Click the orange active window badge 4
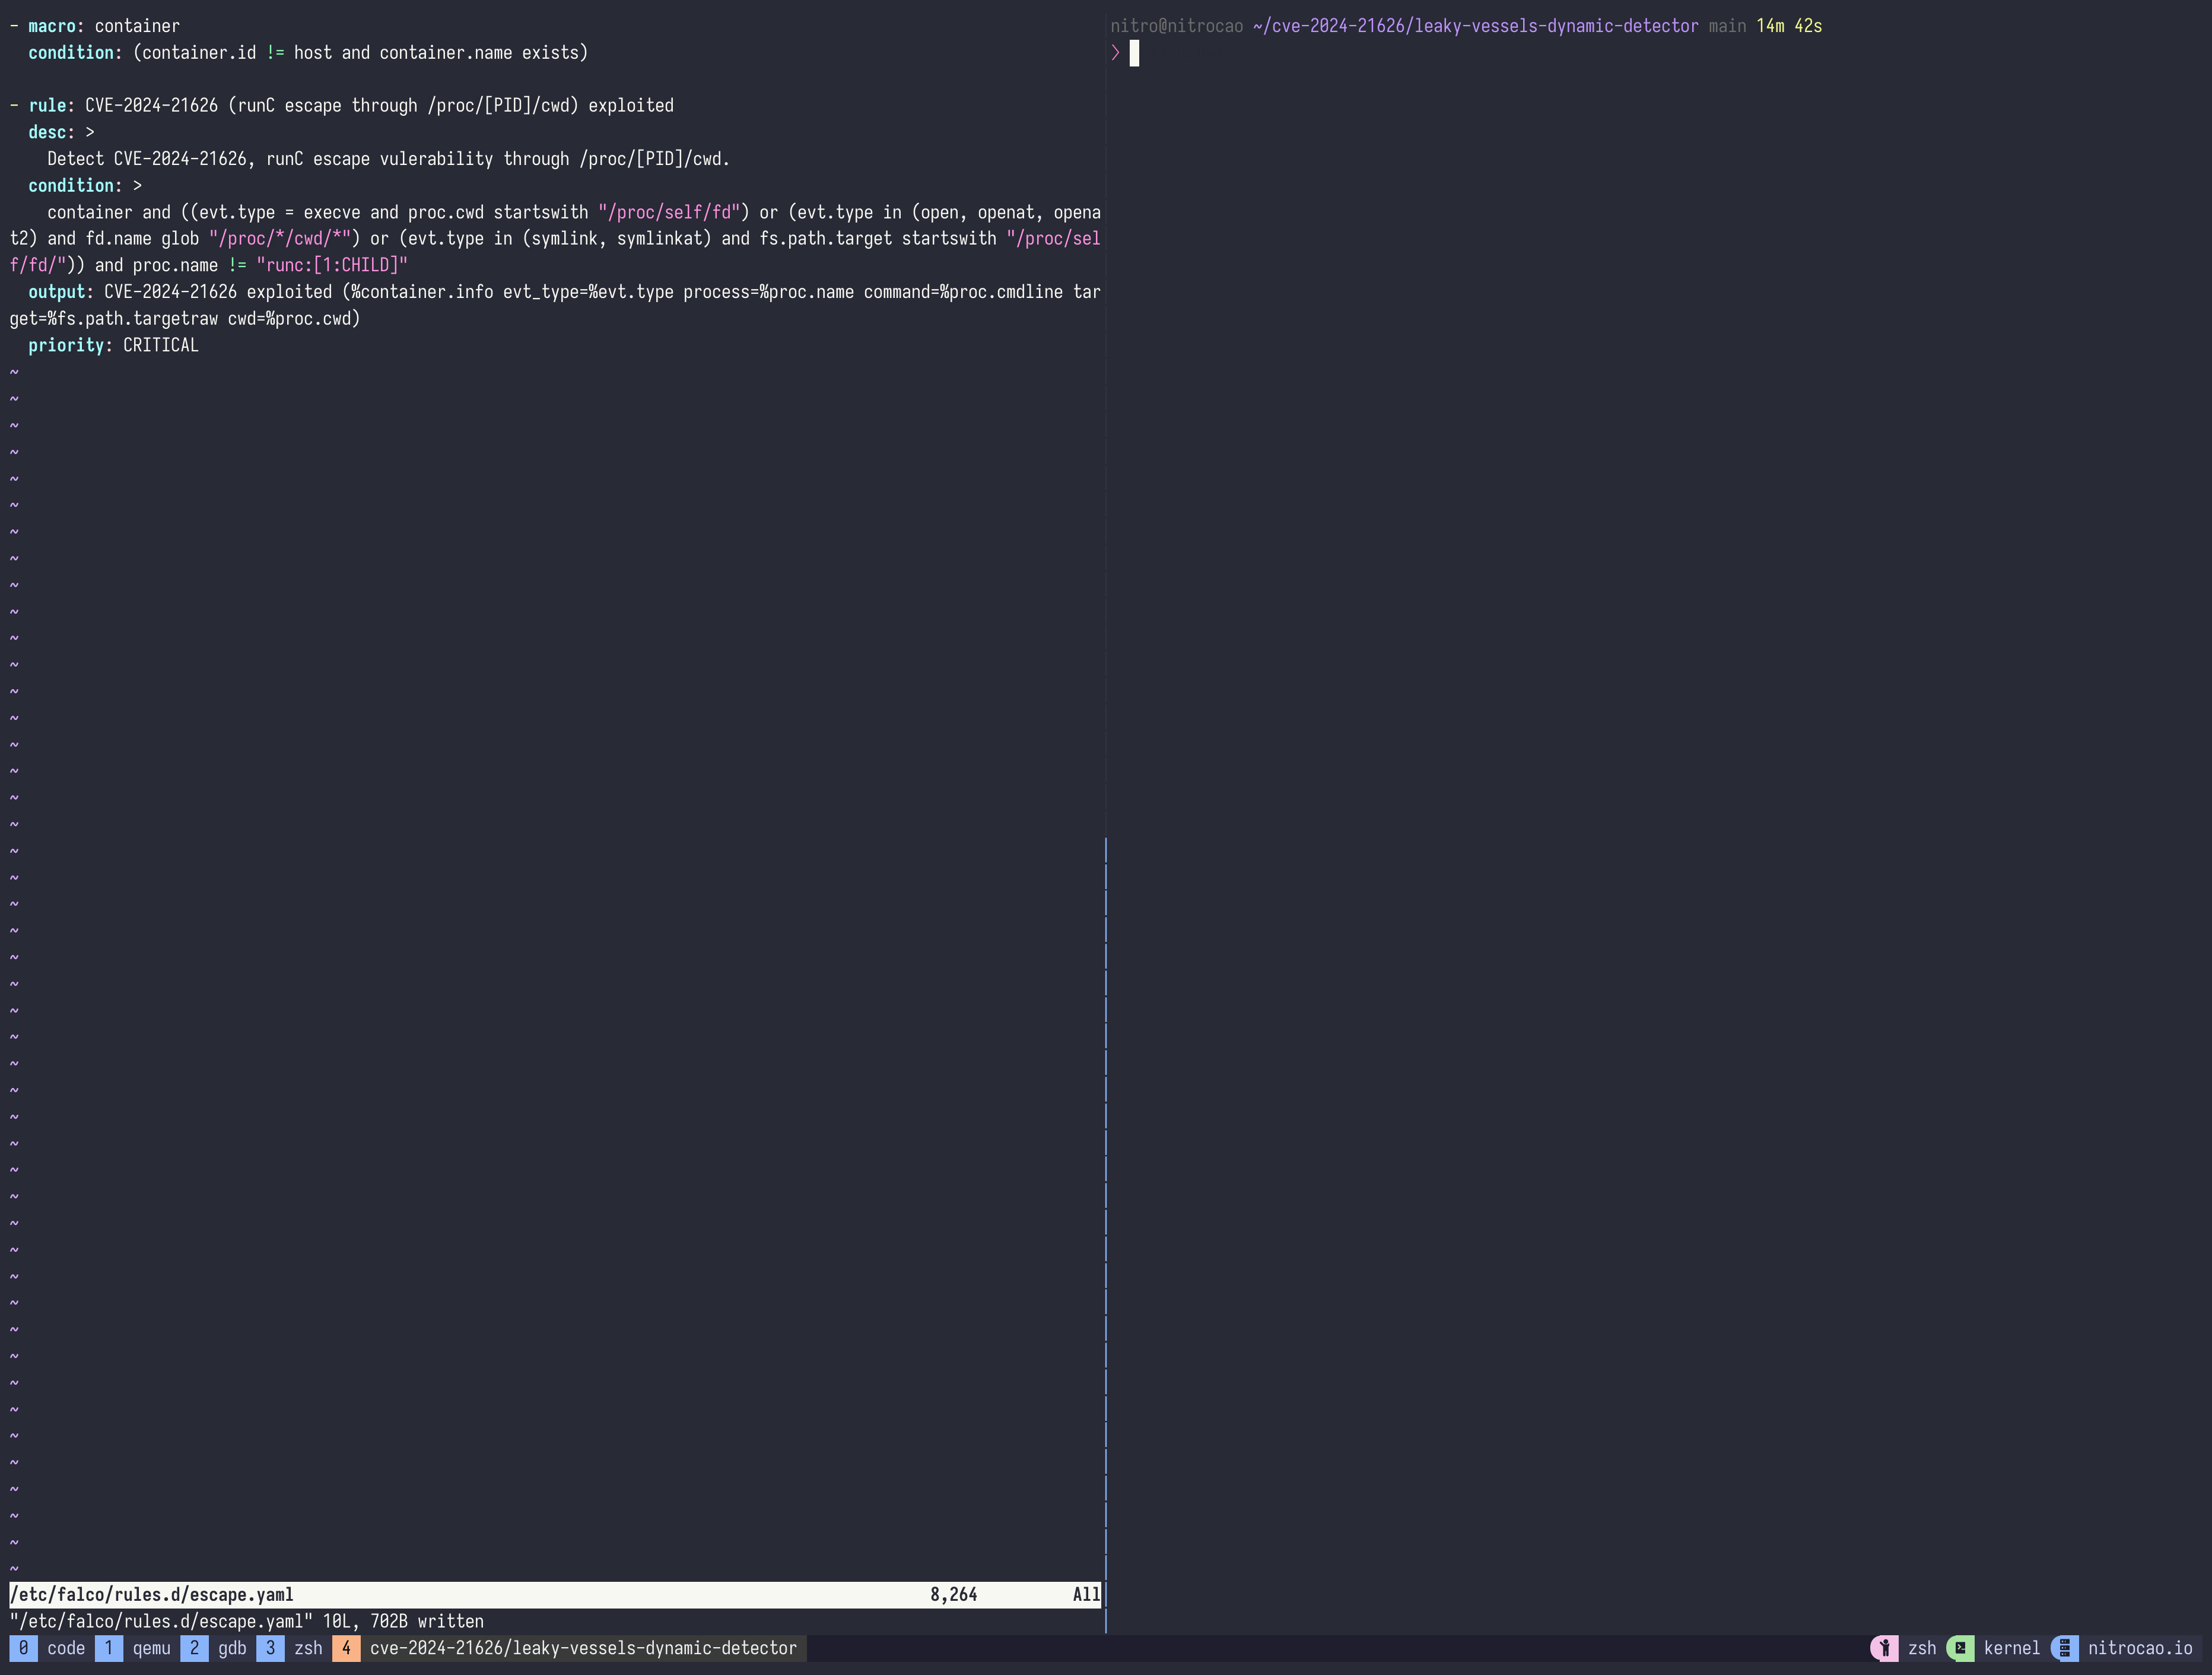The width and height of the screenshot is (2212, 1675). [346, 1648]
